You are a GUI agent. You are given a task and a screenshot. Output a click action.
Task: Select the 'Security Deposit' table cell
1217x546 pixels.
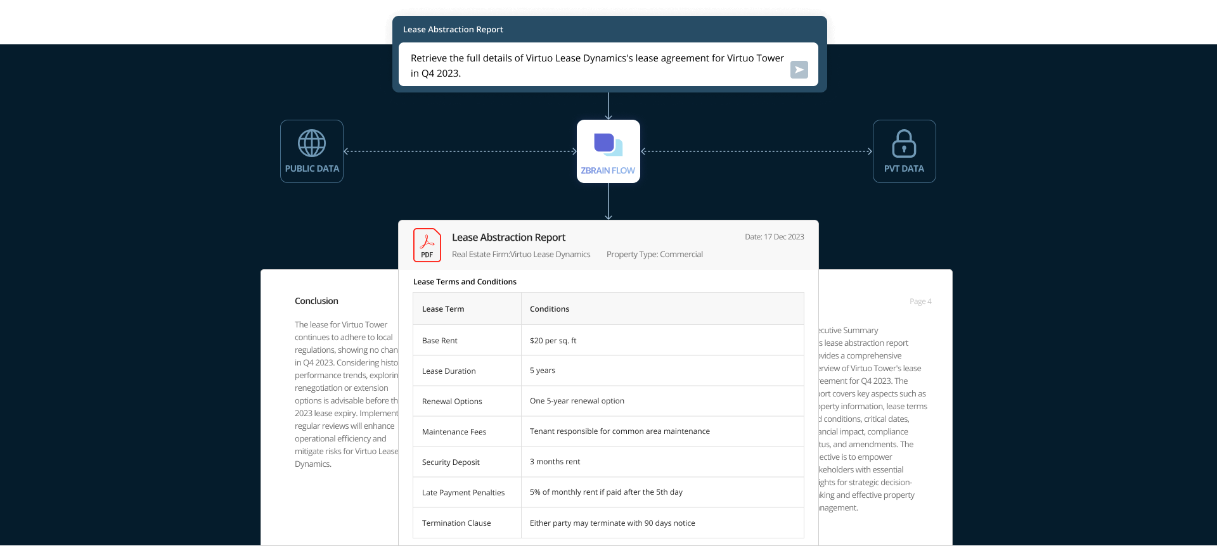pos(467,462)
